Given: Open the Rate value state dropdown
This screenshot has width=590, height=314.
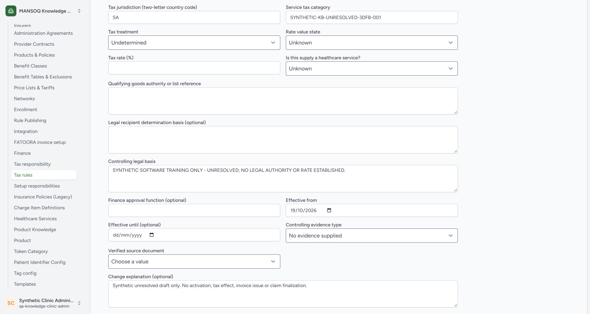Looking at the screenshot, I should click(x=371, y=43).
